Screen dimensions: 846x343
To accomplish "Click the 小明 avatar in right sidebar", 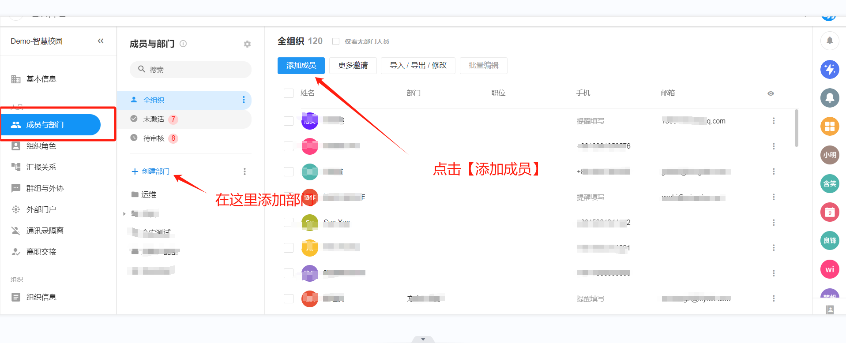I will click(x=830, y=155).
